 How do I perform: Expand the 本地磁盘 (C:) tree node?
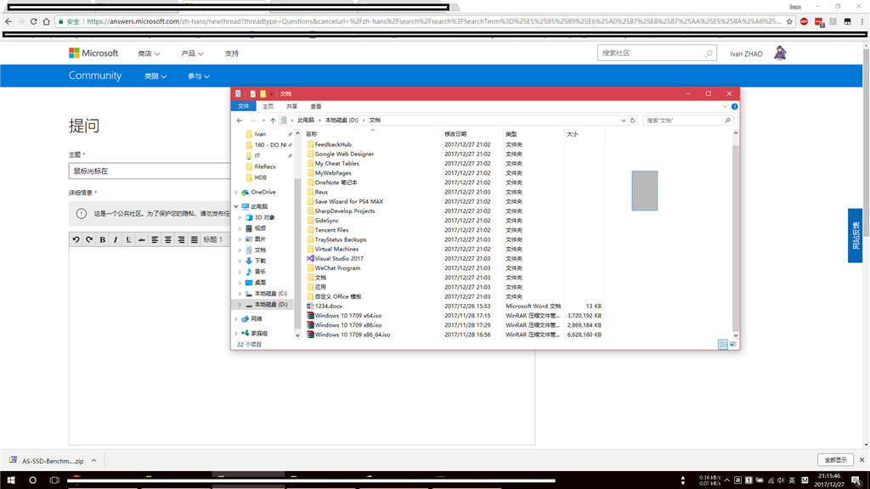pyautogui.click(x=240, y=294)
